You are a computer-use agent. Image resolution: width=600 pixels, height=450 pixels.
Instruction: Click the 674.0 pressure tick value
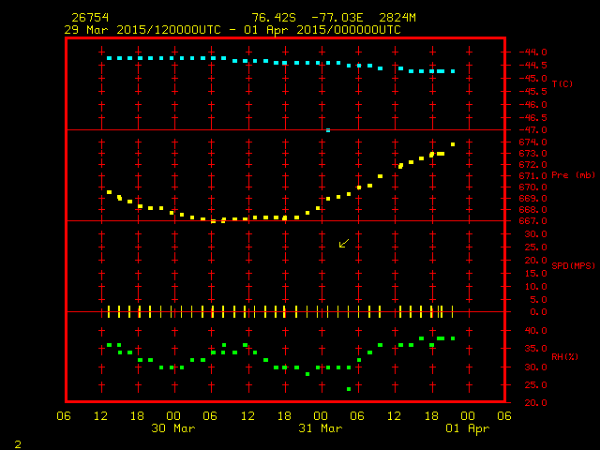532,142
